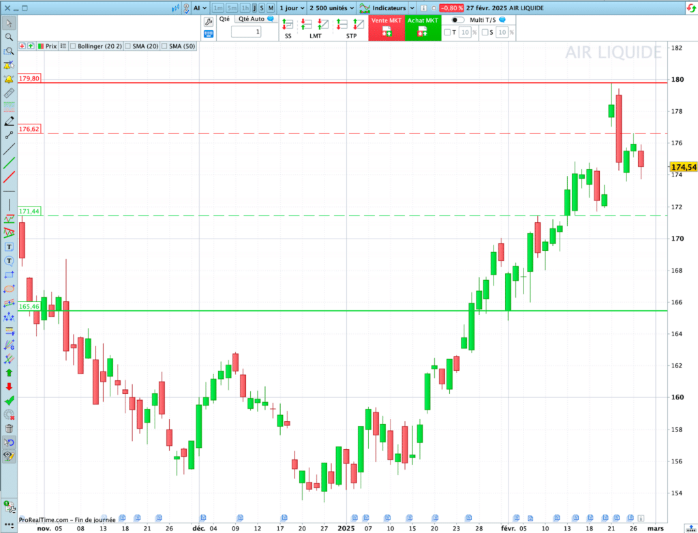
Task: Select the ellipse shape tool
Action: (9, 288)
